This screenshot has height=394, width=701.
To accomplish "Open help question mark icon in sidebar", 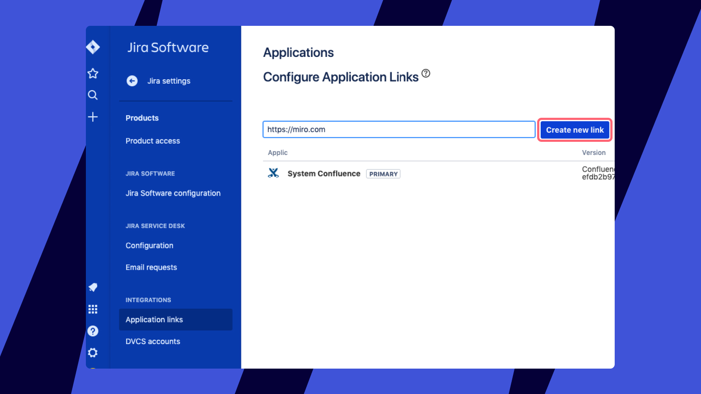I will click(93, 331).
